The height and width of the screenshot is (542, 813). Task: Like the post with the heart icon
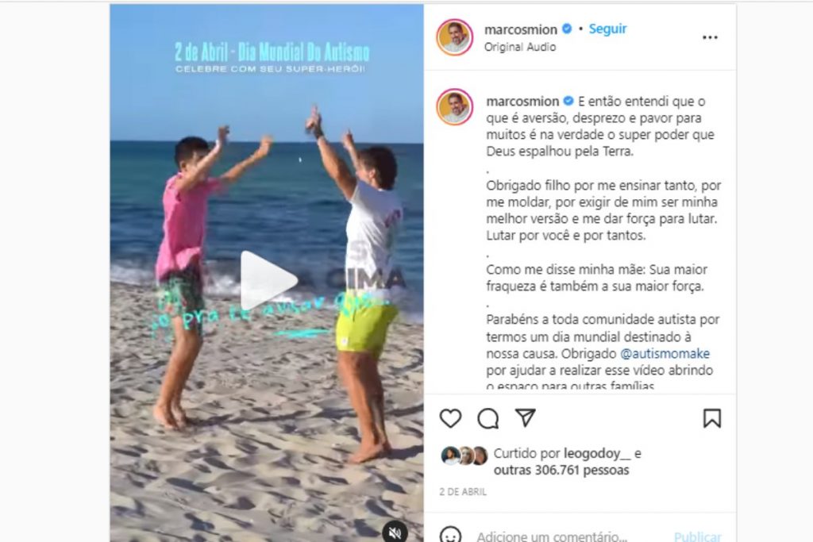tap(450, 418)
